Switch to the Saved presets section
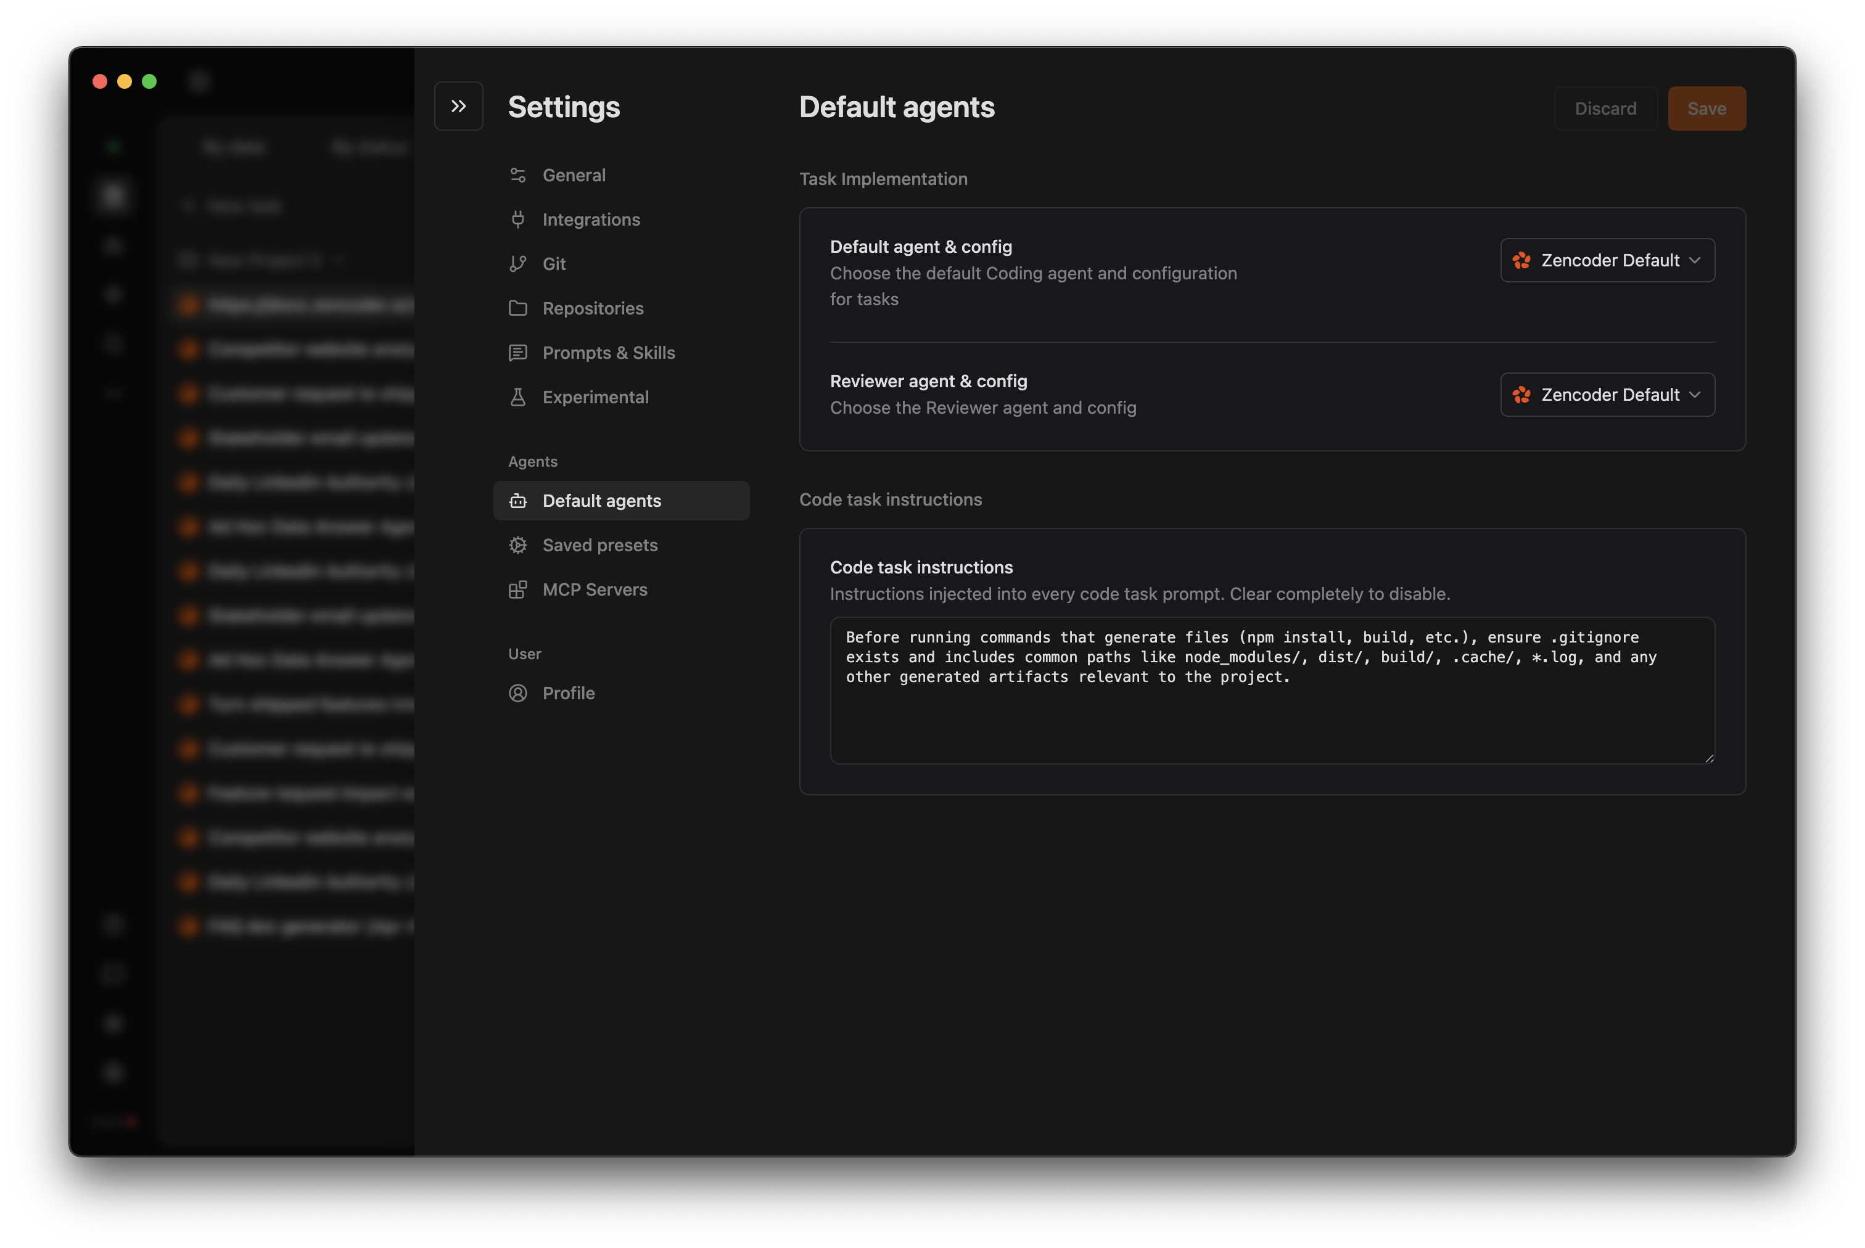1865x1248 pixels. pos(600,545)
